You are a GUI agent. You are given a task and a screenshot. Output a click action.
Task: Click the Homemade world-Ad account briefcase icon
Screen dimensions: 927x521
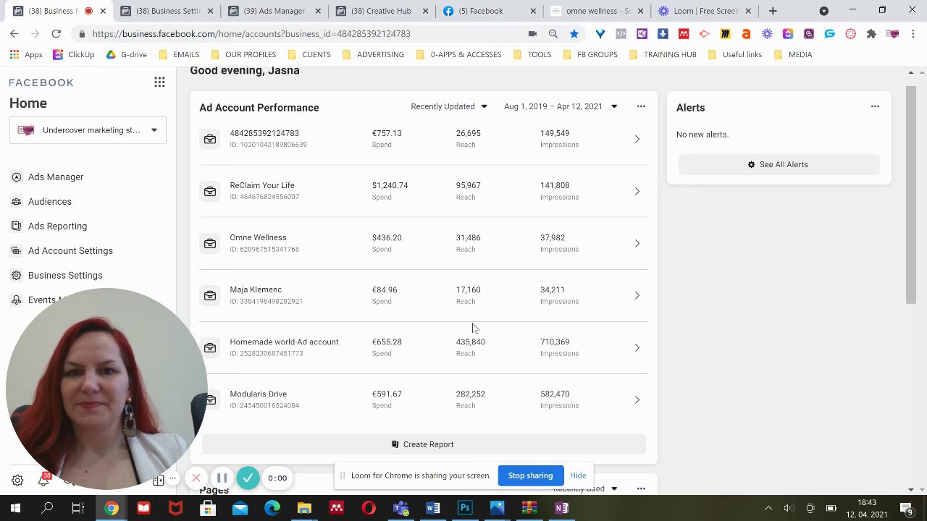click(x=210, y=347)
